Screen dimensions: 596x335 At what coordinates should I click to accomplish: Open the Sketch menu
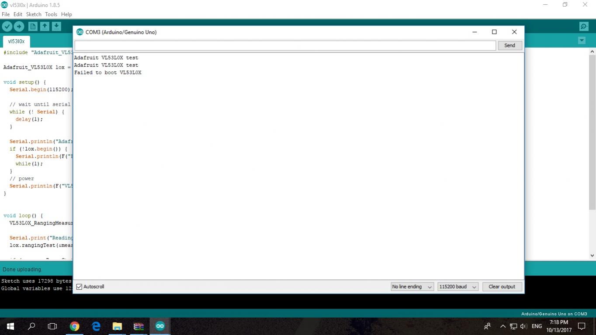[x=34, y=14]
